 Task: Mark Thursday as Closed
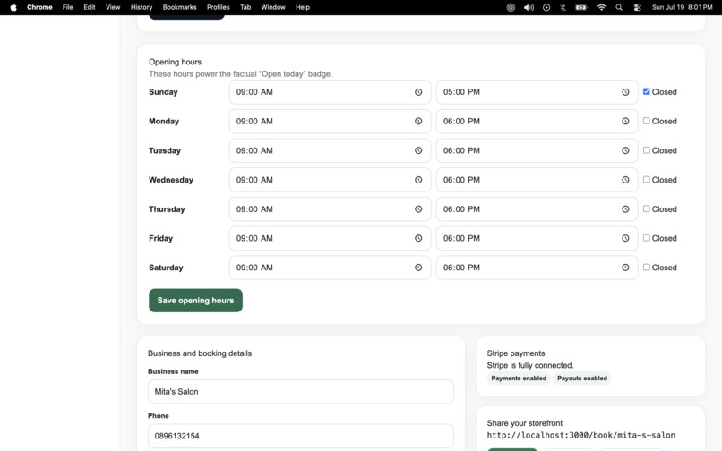tap(647, 208)
